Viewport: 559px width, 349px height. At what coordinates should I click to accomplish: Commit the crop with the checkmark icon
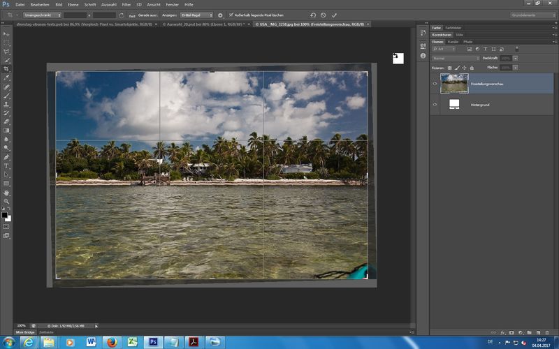point(334,15)
